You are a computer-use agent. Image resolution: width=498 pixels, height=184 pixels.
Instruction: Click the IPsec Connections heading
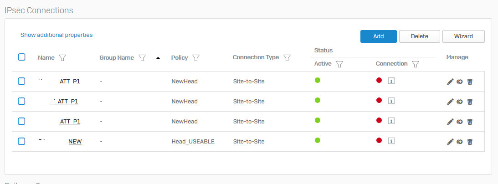39,10
